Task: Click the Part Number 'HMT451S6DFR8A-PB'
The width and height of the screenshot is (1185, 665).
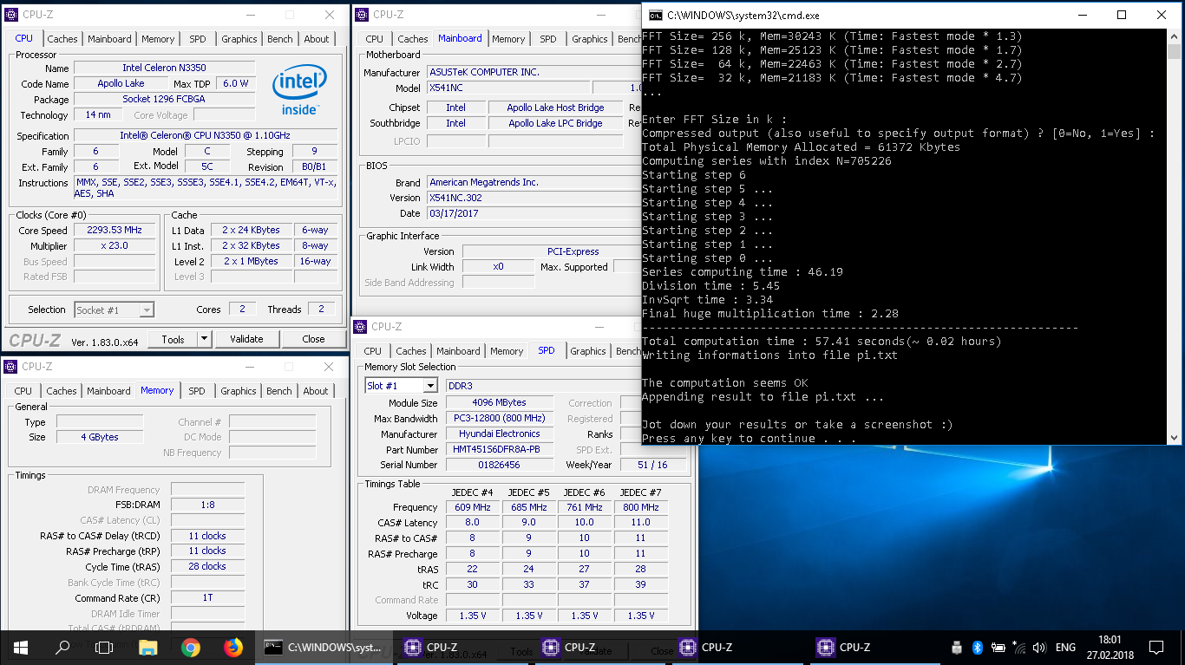Action: pyautogui.click(x=499, y=449)
